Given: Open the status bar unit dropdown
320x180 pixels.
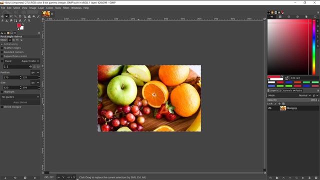Looking at the screenshot, I should tap(60, 177).
